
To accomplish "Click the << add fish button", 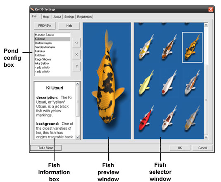I will 77,42.
